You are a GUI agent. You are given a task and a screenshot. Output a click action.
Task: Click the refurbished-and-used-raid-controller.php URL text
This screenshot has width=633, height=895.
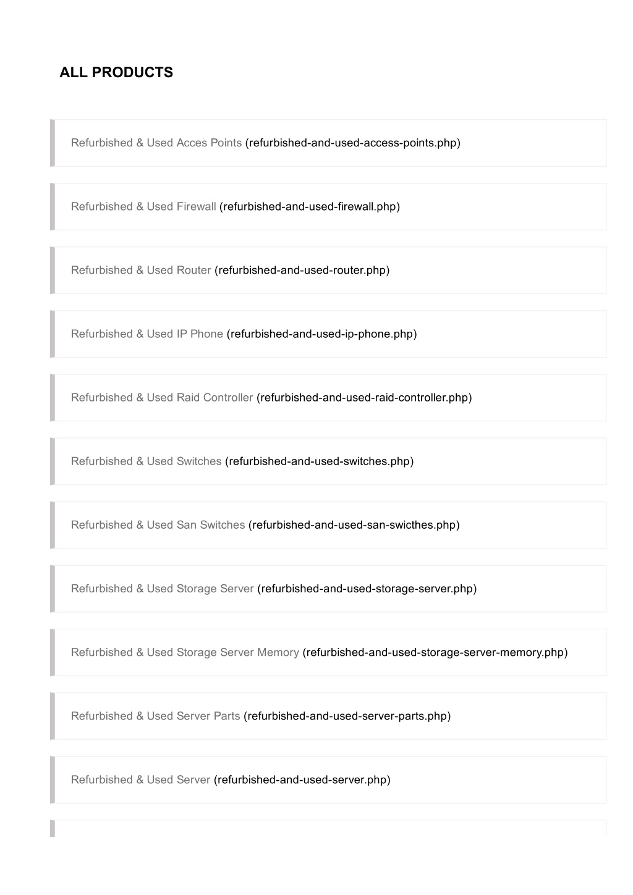[x=364, y=397]
